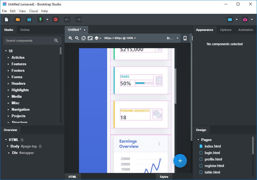The image size is (257, 180).
Task: Click the zoom in magnifier icon
Action: (71, 38)
